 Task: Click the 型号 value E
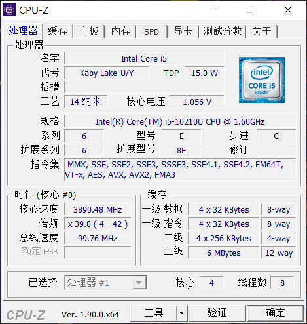(x=181, y=136)
